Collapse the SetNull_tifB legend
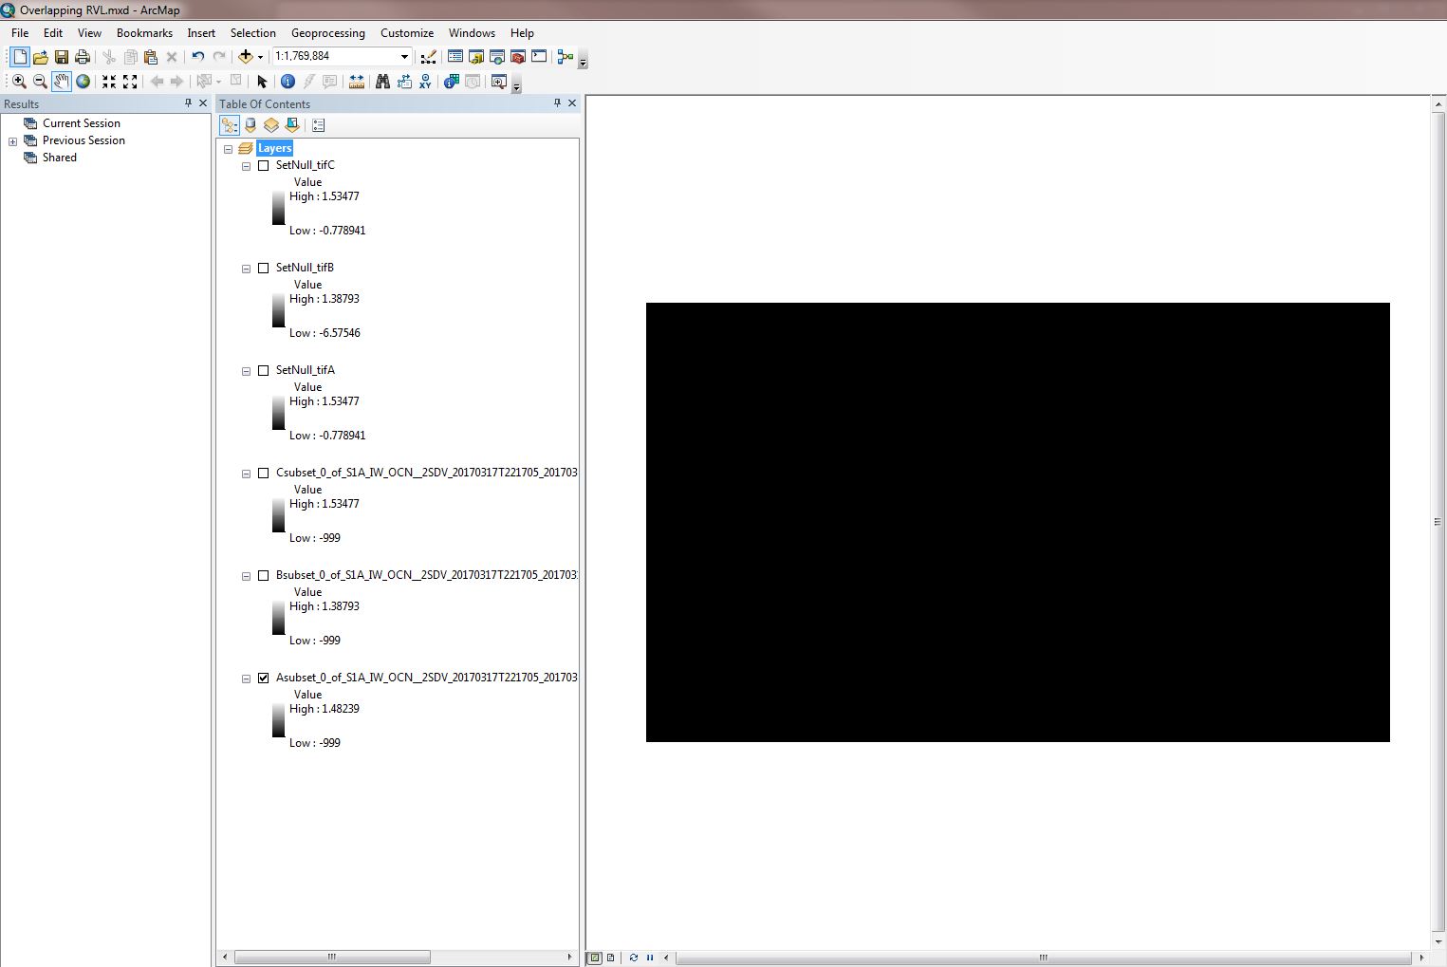Screen dimensions: 1447x967 (246, 269)
